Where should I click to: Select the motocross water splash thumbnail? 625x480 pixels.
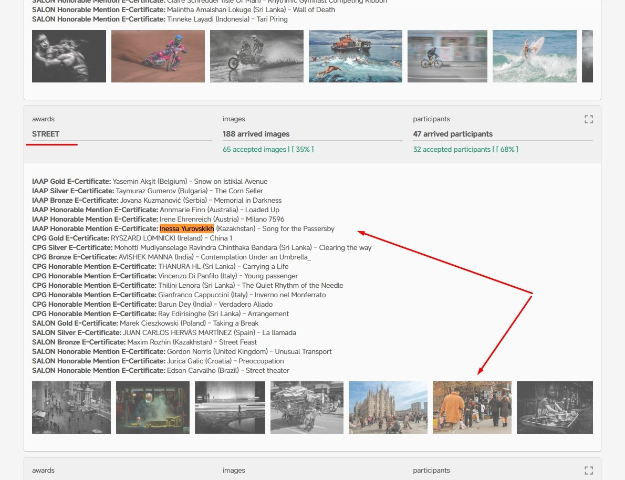tap(256, 56)
